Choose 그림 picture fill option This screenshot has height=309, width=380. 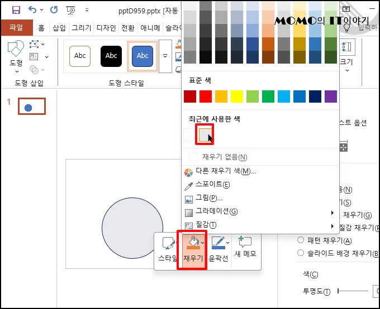pos(260,199)
